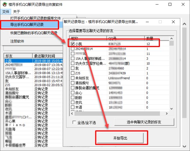Check the 夜风 row checkbox
Screen dimensions: 190x151
coord(72,102)
